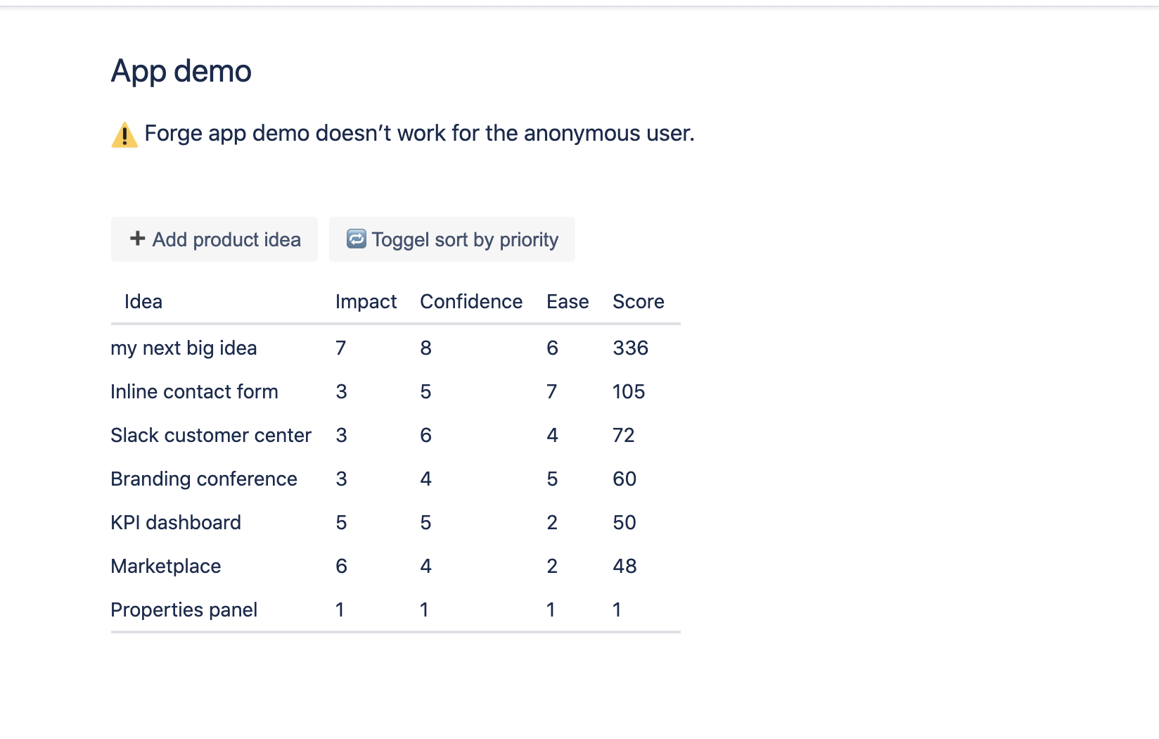The width and height of the screenshot is (1159, 739).
Task: Click the Ease column header
Action: click(568, 302)
